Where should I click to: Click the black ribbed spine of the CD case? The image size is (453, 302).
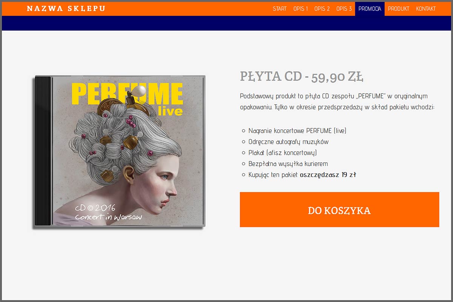[43, 151]
